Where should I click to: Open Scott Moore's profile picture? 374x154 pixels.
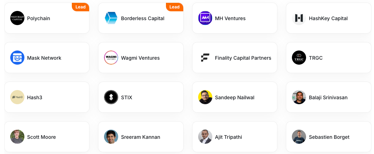tap(17, 137)
